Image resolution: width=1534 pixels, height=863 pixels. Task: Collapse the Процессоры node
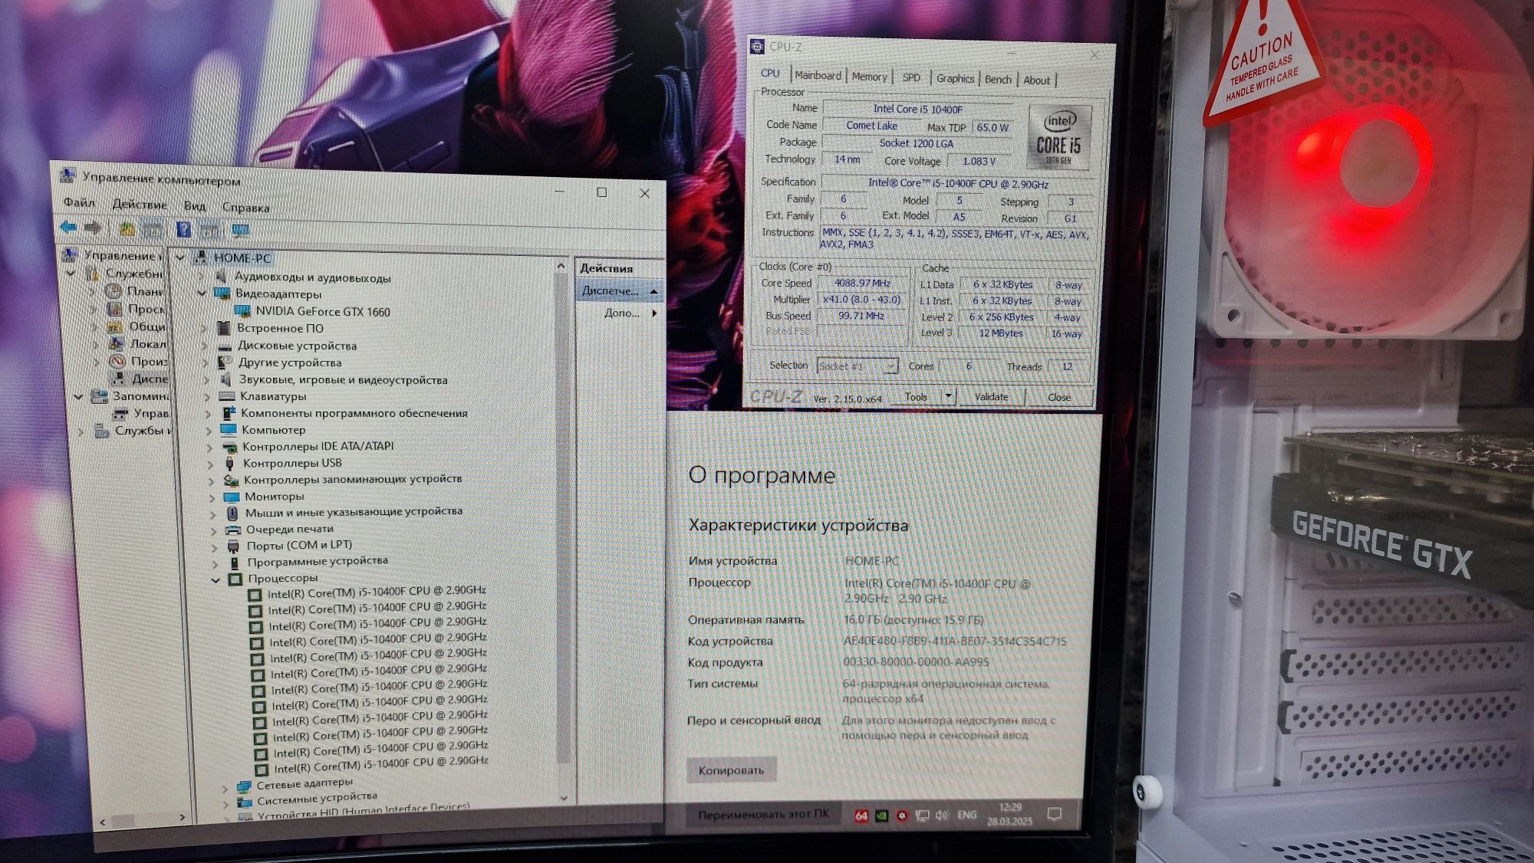point(216,580)
